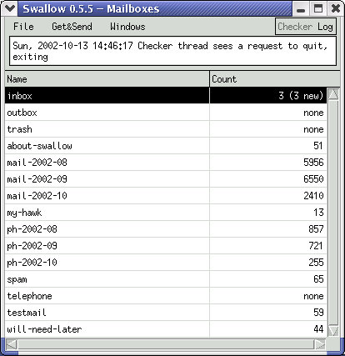Close the Swallow Mailboxes window
This screenshot has height=356, width=345.
[336, 9]
